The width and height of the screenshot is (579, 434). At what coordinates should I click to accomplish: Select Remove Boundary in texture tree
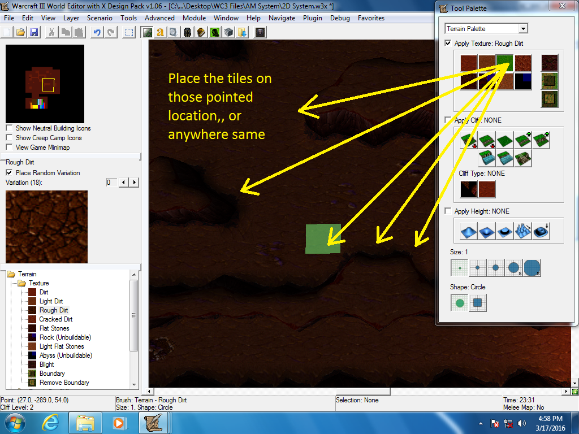(64, 383)
